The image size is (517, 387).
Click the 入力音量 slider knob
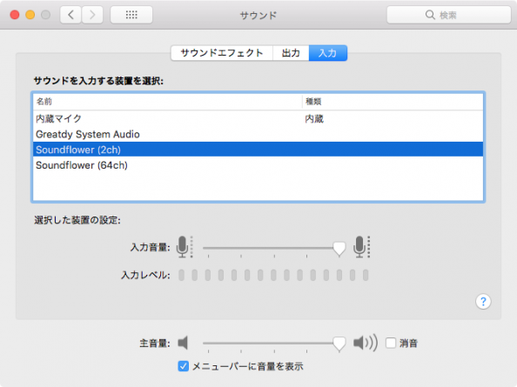click(339, 249)
